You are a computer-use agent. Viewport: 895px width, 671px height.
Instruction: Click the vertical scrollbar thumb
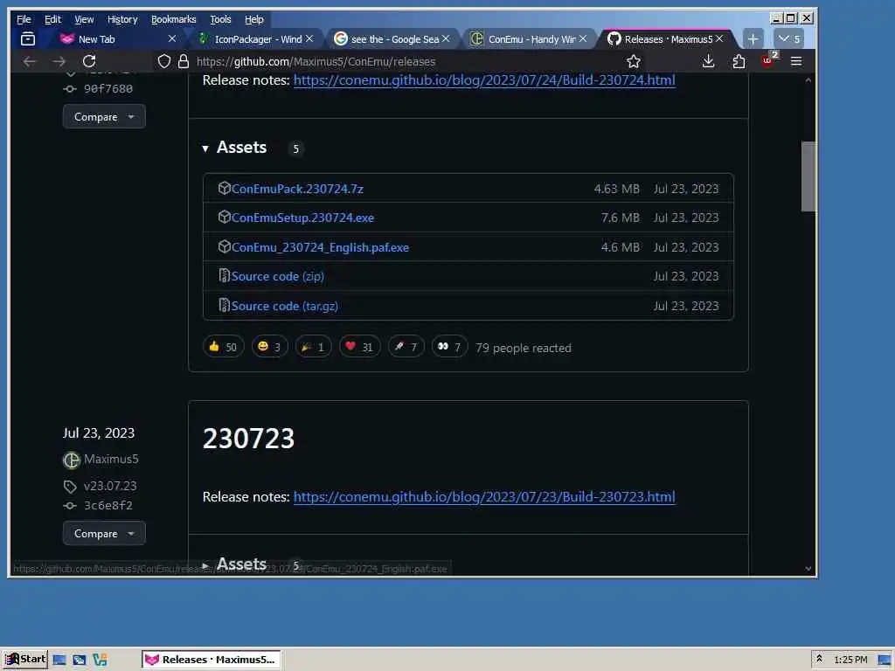coord(808,176)
